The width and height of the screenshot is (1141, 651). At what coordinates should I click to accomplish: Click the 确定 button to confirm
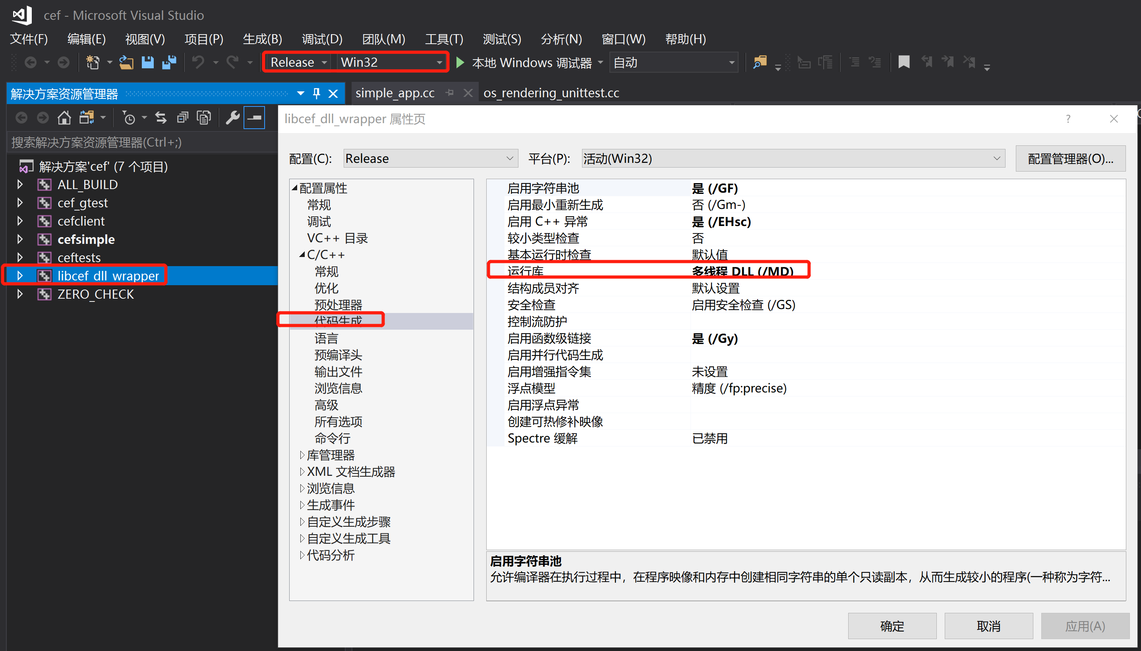pos(891,626)
